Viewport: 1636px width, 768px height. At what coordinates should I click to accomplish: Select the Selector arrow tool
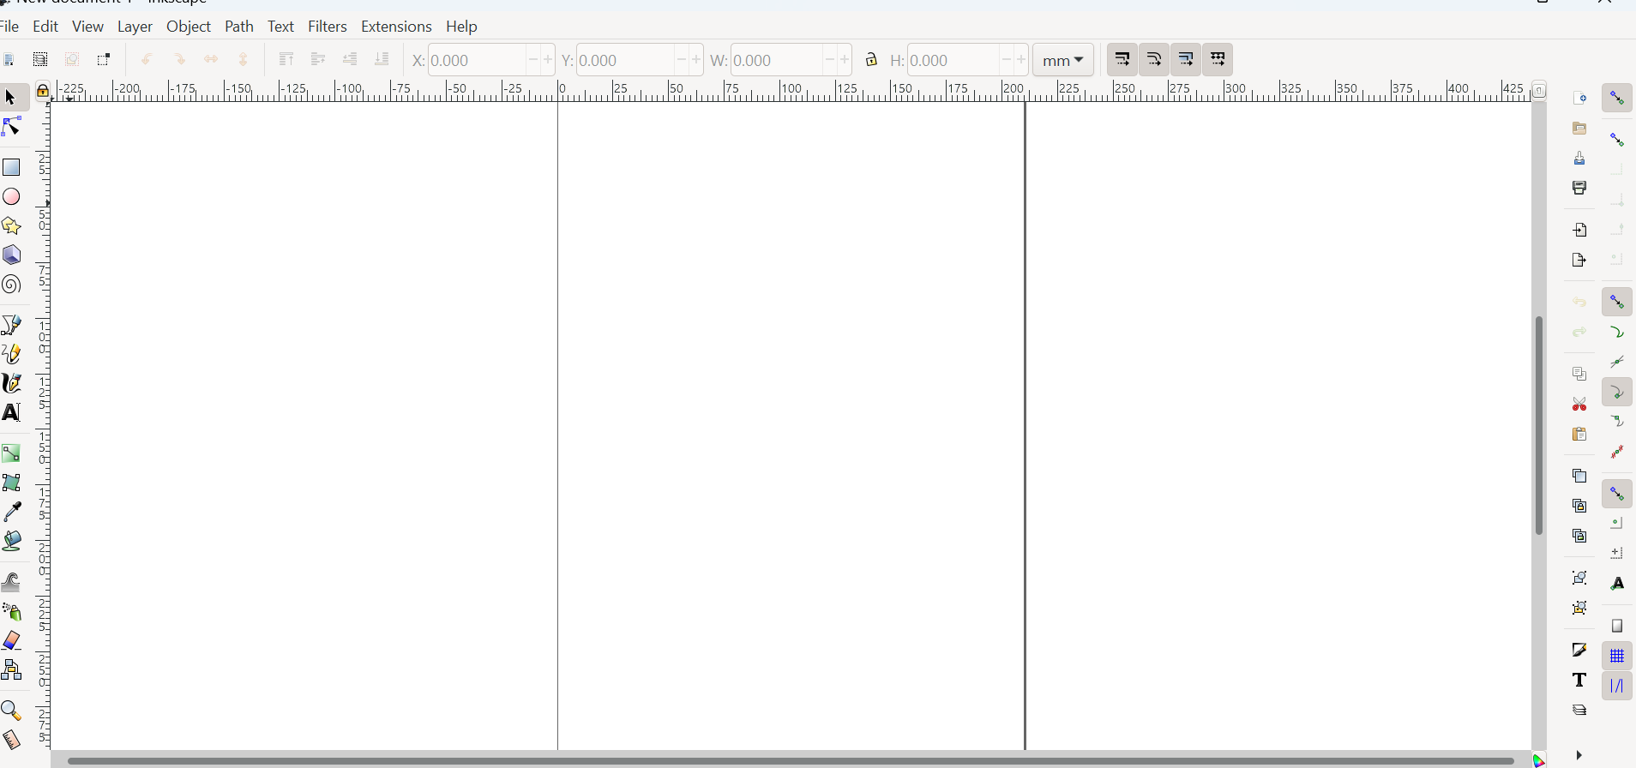pyautogui.click(x=11, y=98)
